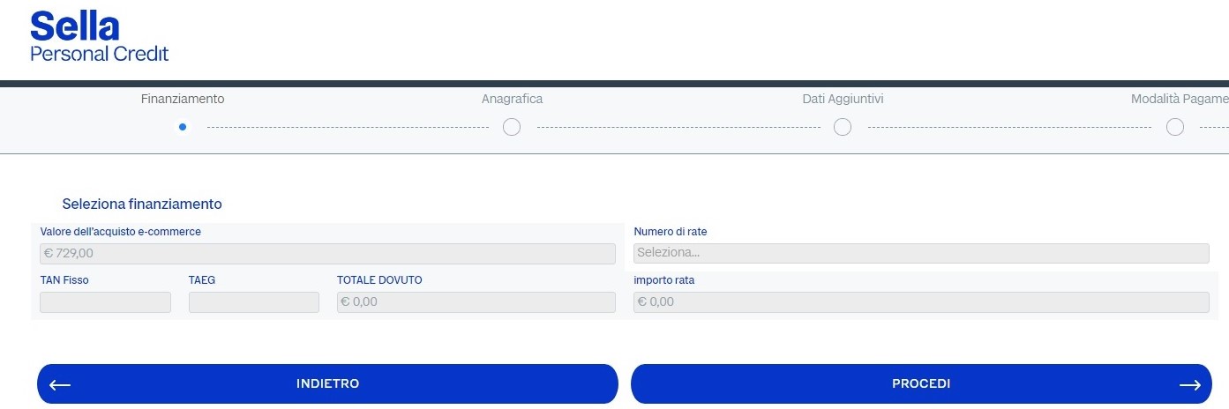This screenshot has width=1229, height=409.
Task: Click the TOTALE DOVUTO field
Action: [x=476, y=302]
